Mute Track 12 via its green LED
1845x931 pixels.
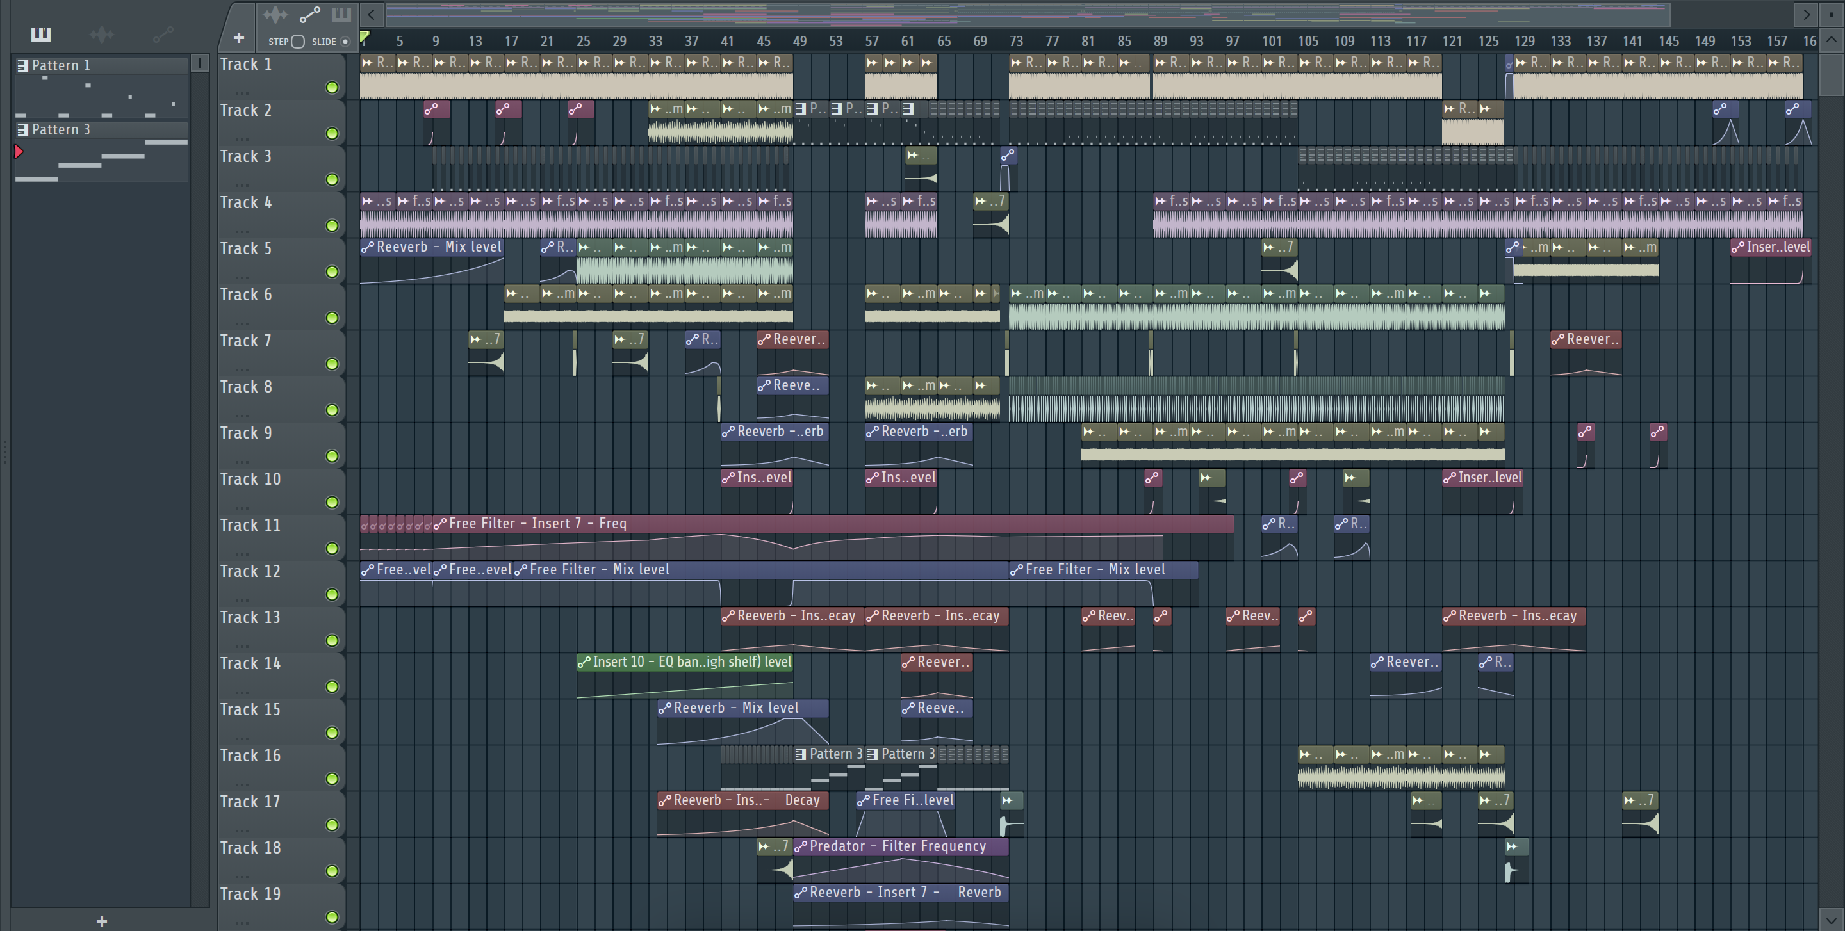(332, 595)
